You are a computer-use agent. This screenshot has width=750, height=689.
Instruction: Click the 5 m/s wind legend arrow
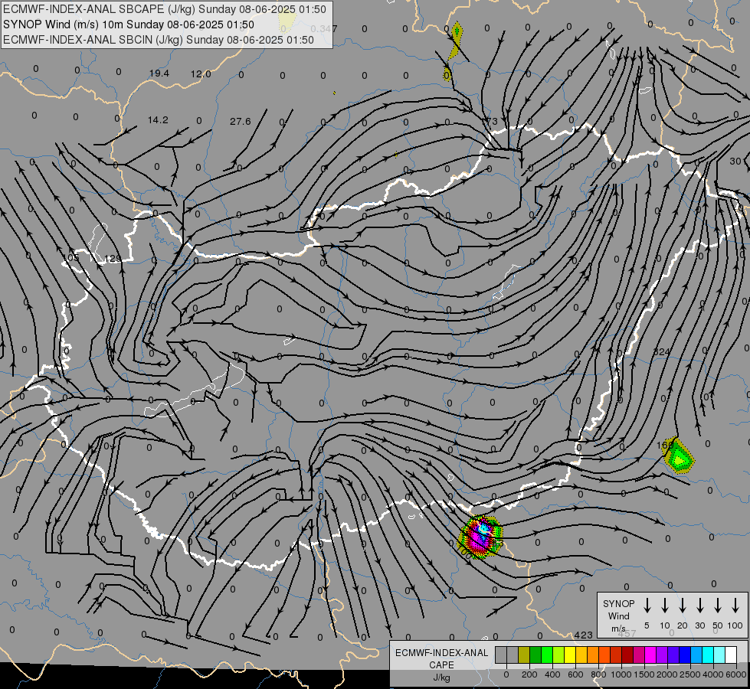tap(647, 605)
